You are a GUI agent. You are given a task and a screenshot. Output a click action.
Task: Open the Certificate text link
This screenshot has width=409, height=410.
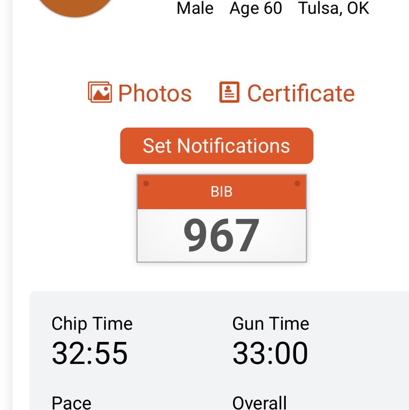301,93
